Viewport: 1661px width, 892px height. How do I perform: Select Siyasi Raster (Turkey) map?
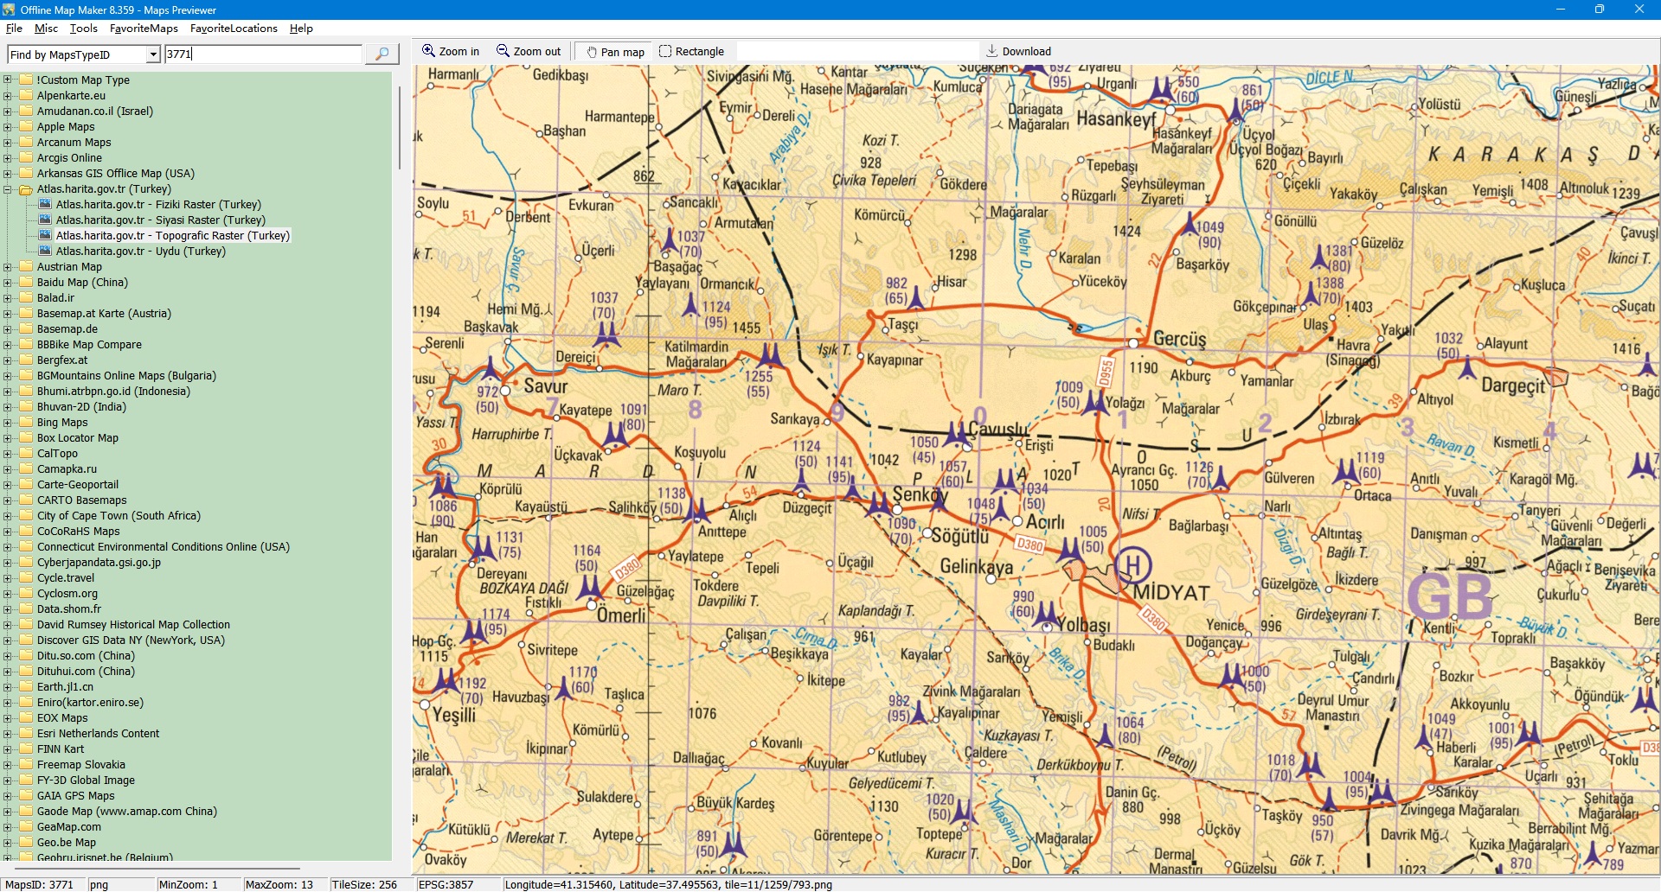pos(160,220)
